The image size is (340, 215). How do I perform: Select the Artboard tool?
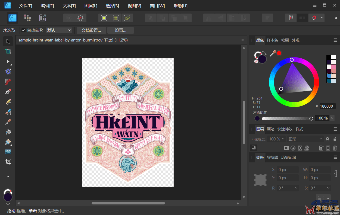point(8,52)
